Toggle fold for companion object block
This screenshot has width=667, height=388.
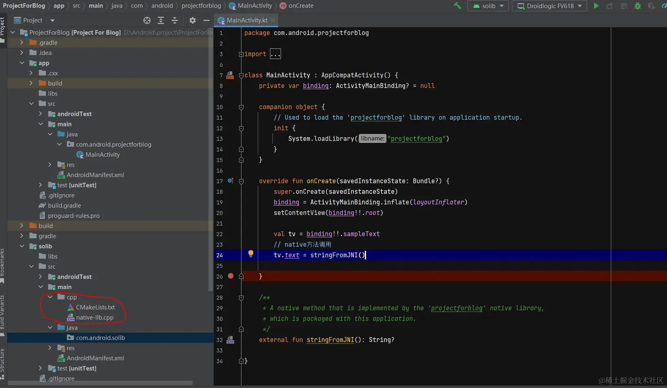pyautogui.click(x=241, y=107)
